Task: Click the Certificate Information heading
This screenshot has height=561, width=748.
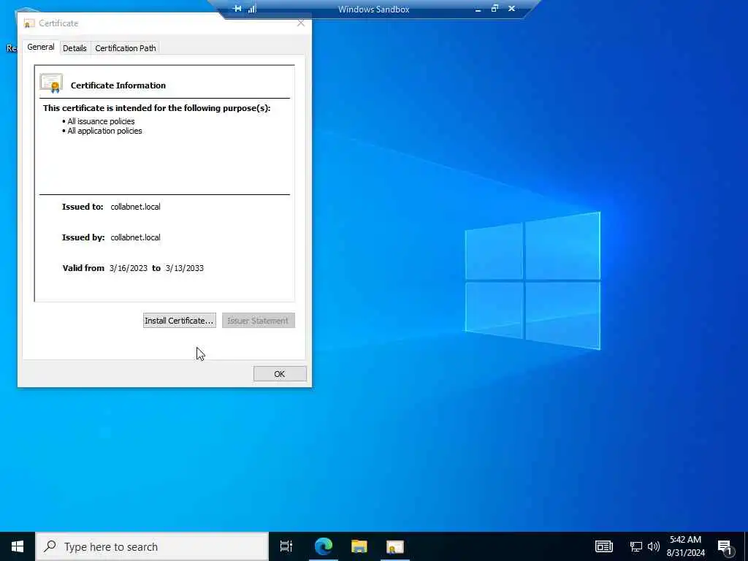Action: point(118,85)
